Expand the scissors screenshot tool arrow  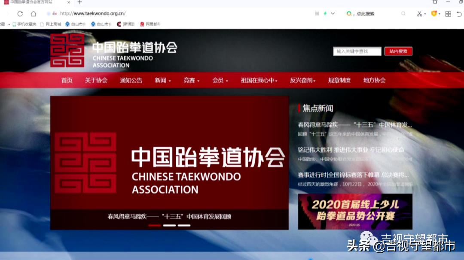[x=425, y=14]
